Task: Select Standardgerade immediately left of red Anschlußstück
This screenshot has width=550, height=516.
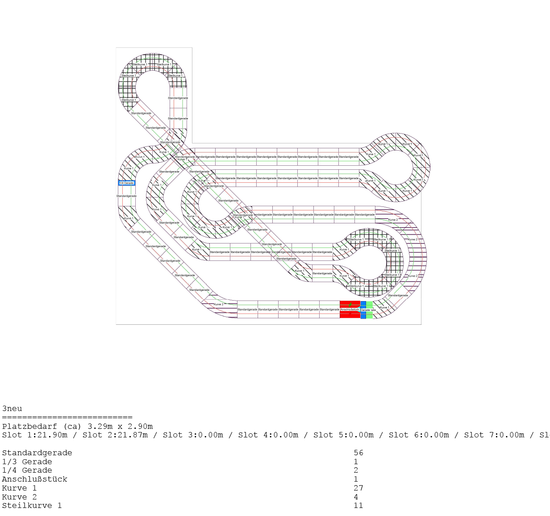Action: pyautogui.click(x=329, y=309)
